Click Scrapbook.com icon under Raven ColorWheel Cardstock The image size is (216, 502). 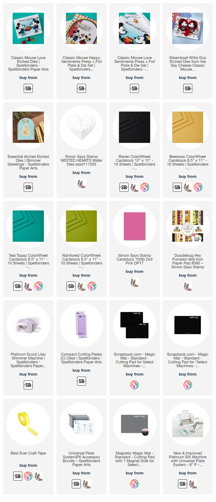(145, 188)
